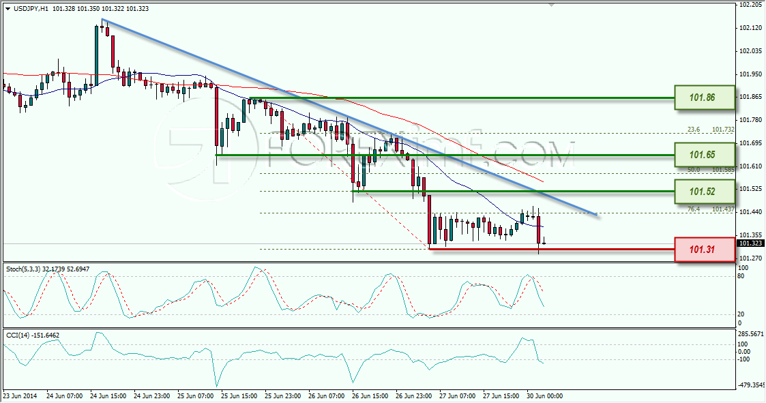The height and width of the screenshot is (403, 766).
Task: Click the -479.3545 value on CCI scale
Action: [x=750, y=385]
